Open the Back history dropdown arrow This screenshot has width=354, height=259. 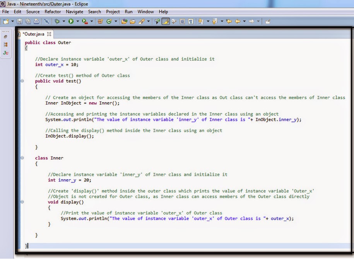click(x=244, y=21)
